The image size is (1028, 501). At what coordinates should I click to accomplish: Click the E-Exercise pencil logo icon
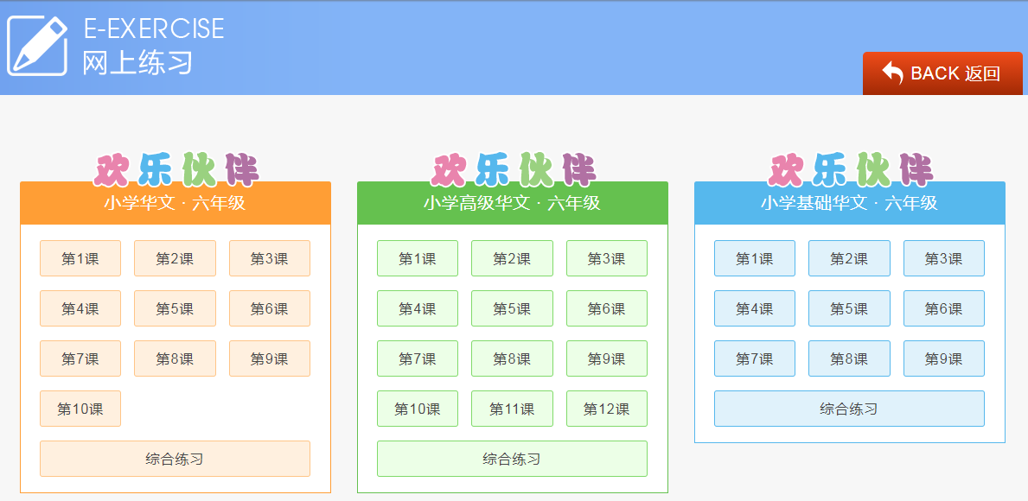click(x=37, y=45)
